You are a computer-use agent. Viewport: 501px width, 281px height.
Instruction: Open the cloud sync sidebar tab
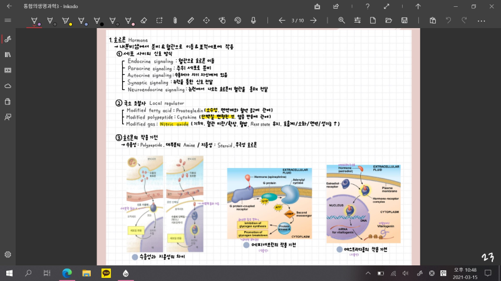point(8,86)
